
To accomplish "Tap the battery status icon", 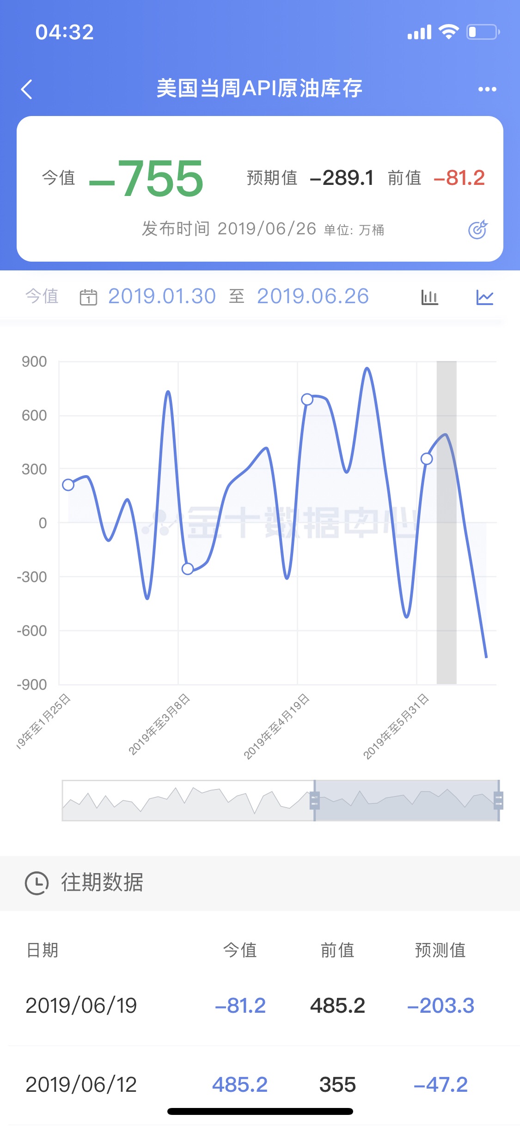I will [x=483, y=32].
